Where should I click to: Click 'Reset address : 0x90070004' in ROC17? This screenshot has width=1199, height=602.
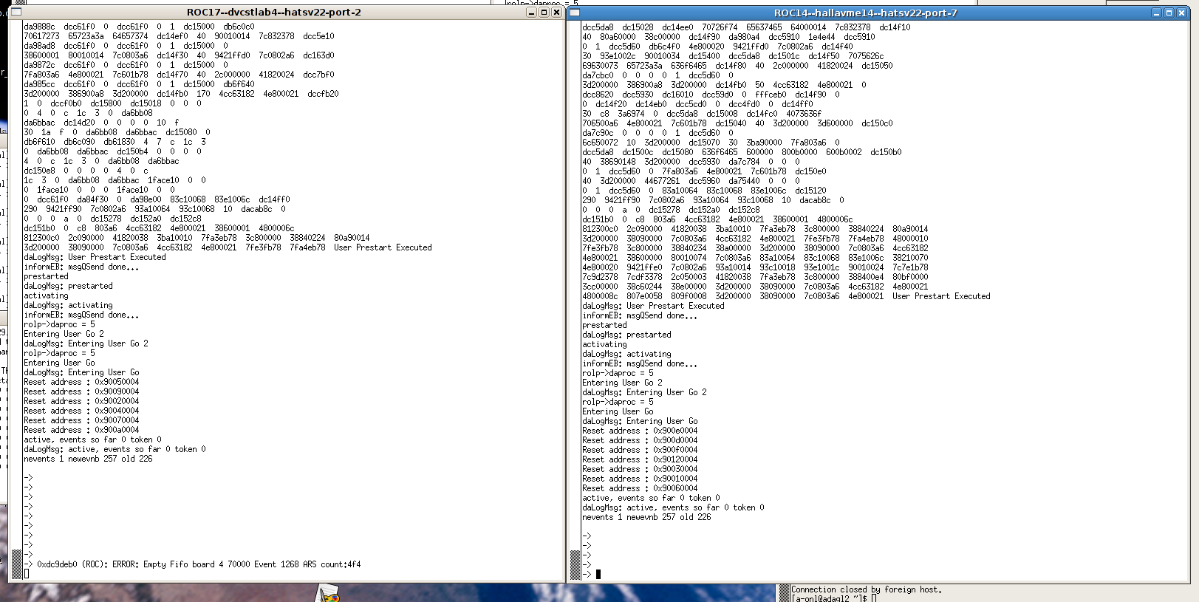(81, 420)
